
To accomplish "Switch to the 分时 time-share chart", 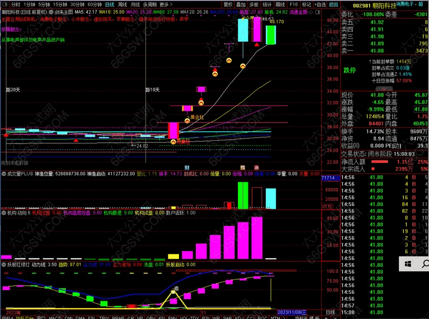I will [16, 4].
